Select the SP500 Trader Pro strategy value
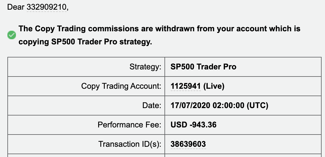Screen dimensions: 325x157 203,67
